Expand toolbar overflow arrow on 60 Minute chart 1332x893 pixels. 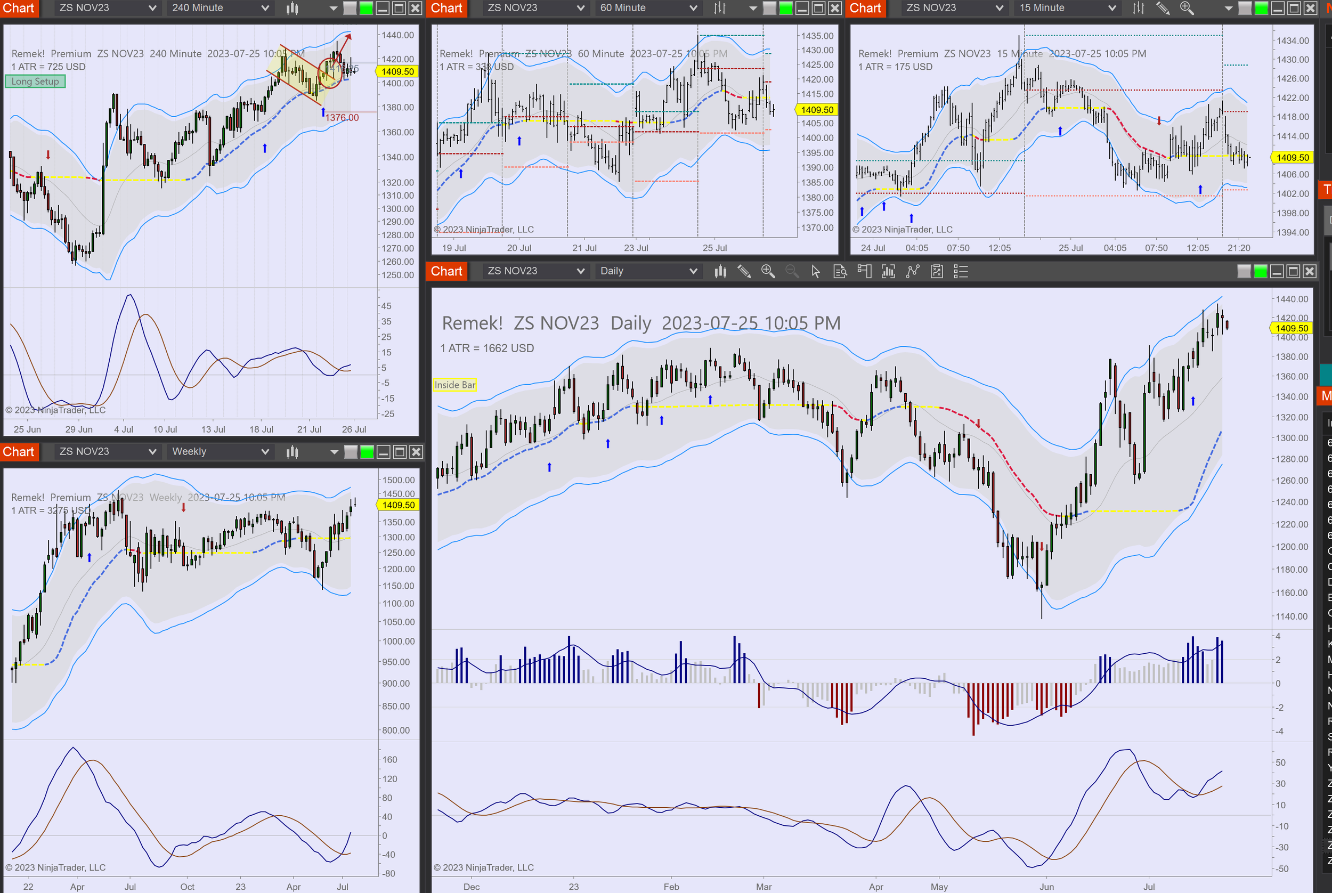tap(753, 9)
